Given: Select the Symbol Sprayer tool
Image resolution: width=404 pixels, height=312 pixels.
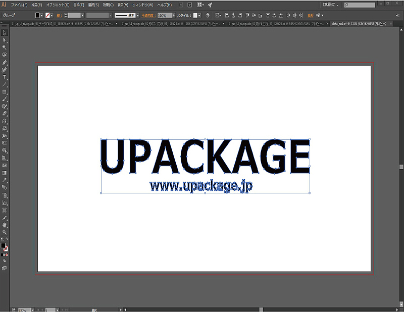Looking at the screenshot, I should click(4, 195).
